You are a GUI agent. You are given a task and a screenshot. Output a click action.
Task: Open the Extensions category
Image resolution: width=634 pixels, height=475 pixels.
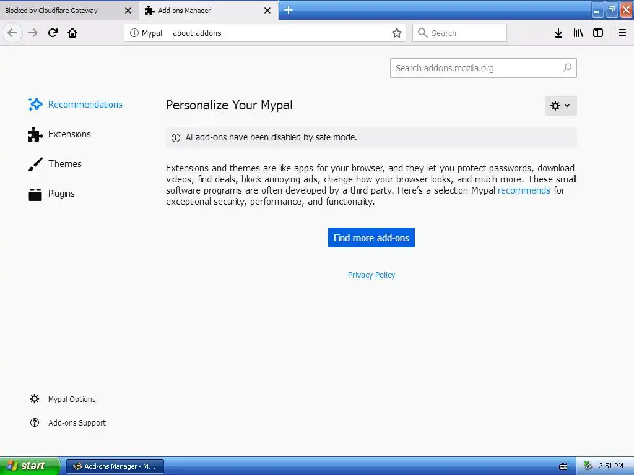click(x=59, y=134)
